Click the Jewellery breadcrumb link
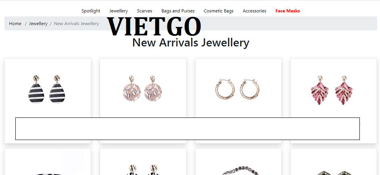The width and height of the screenshot is (380, 175). [x=38, y=23]
